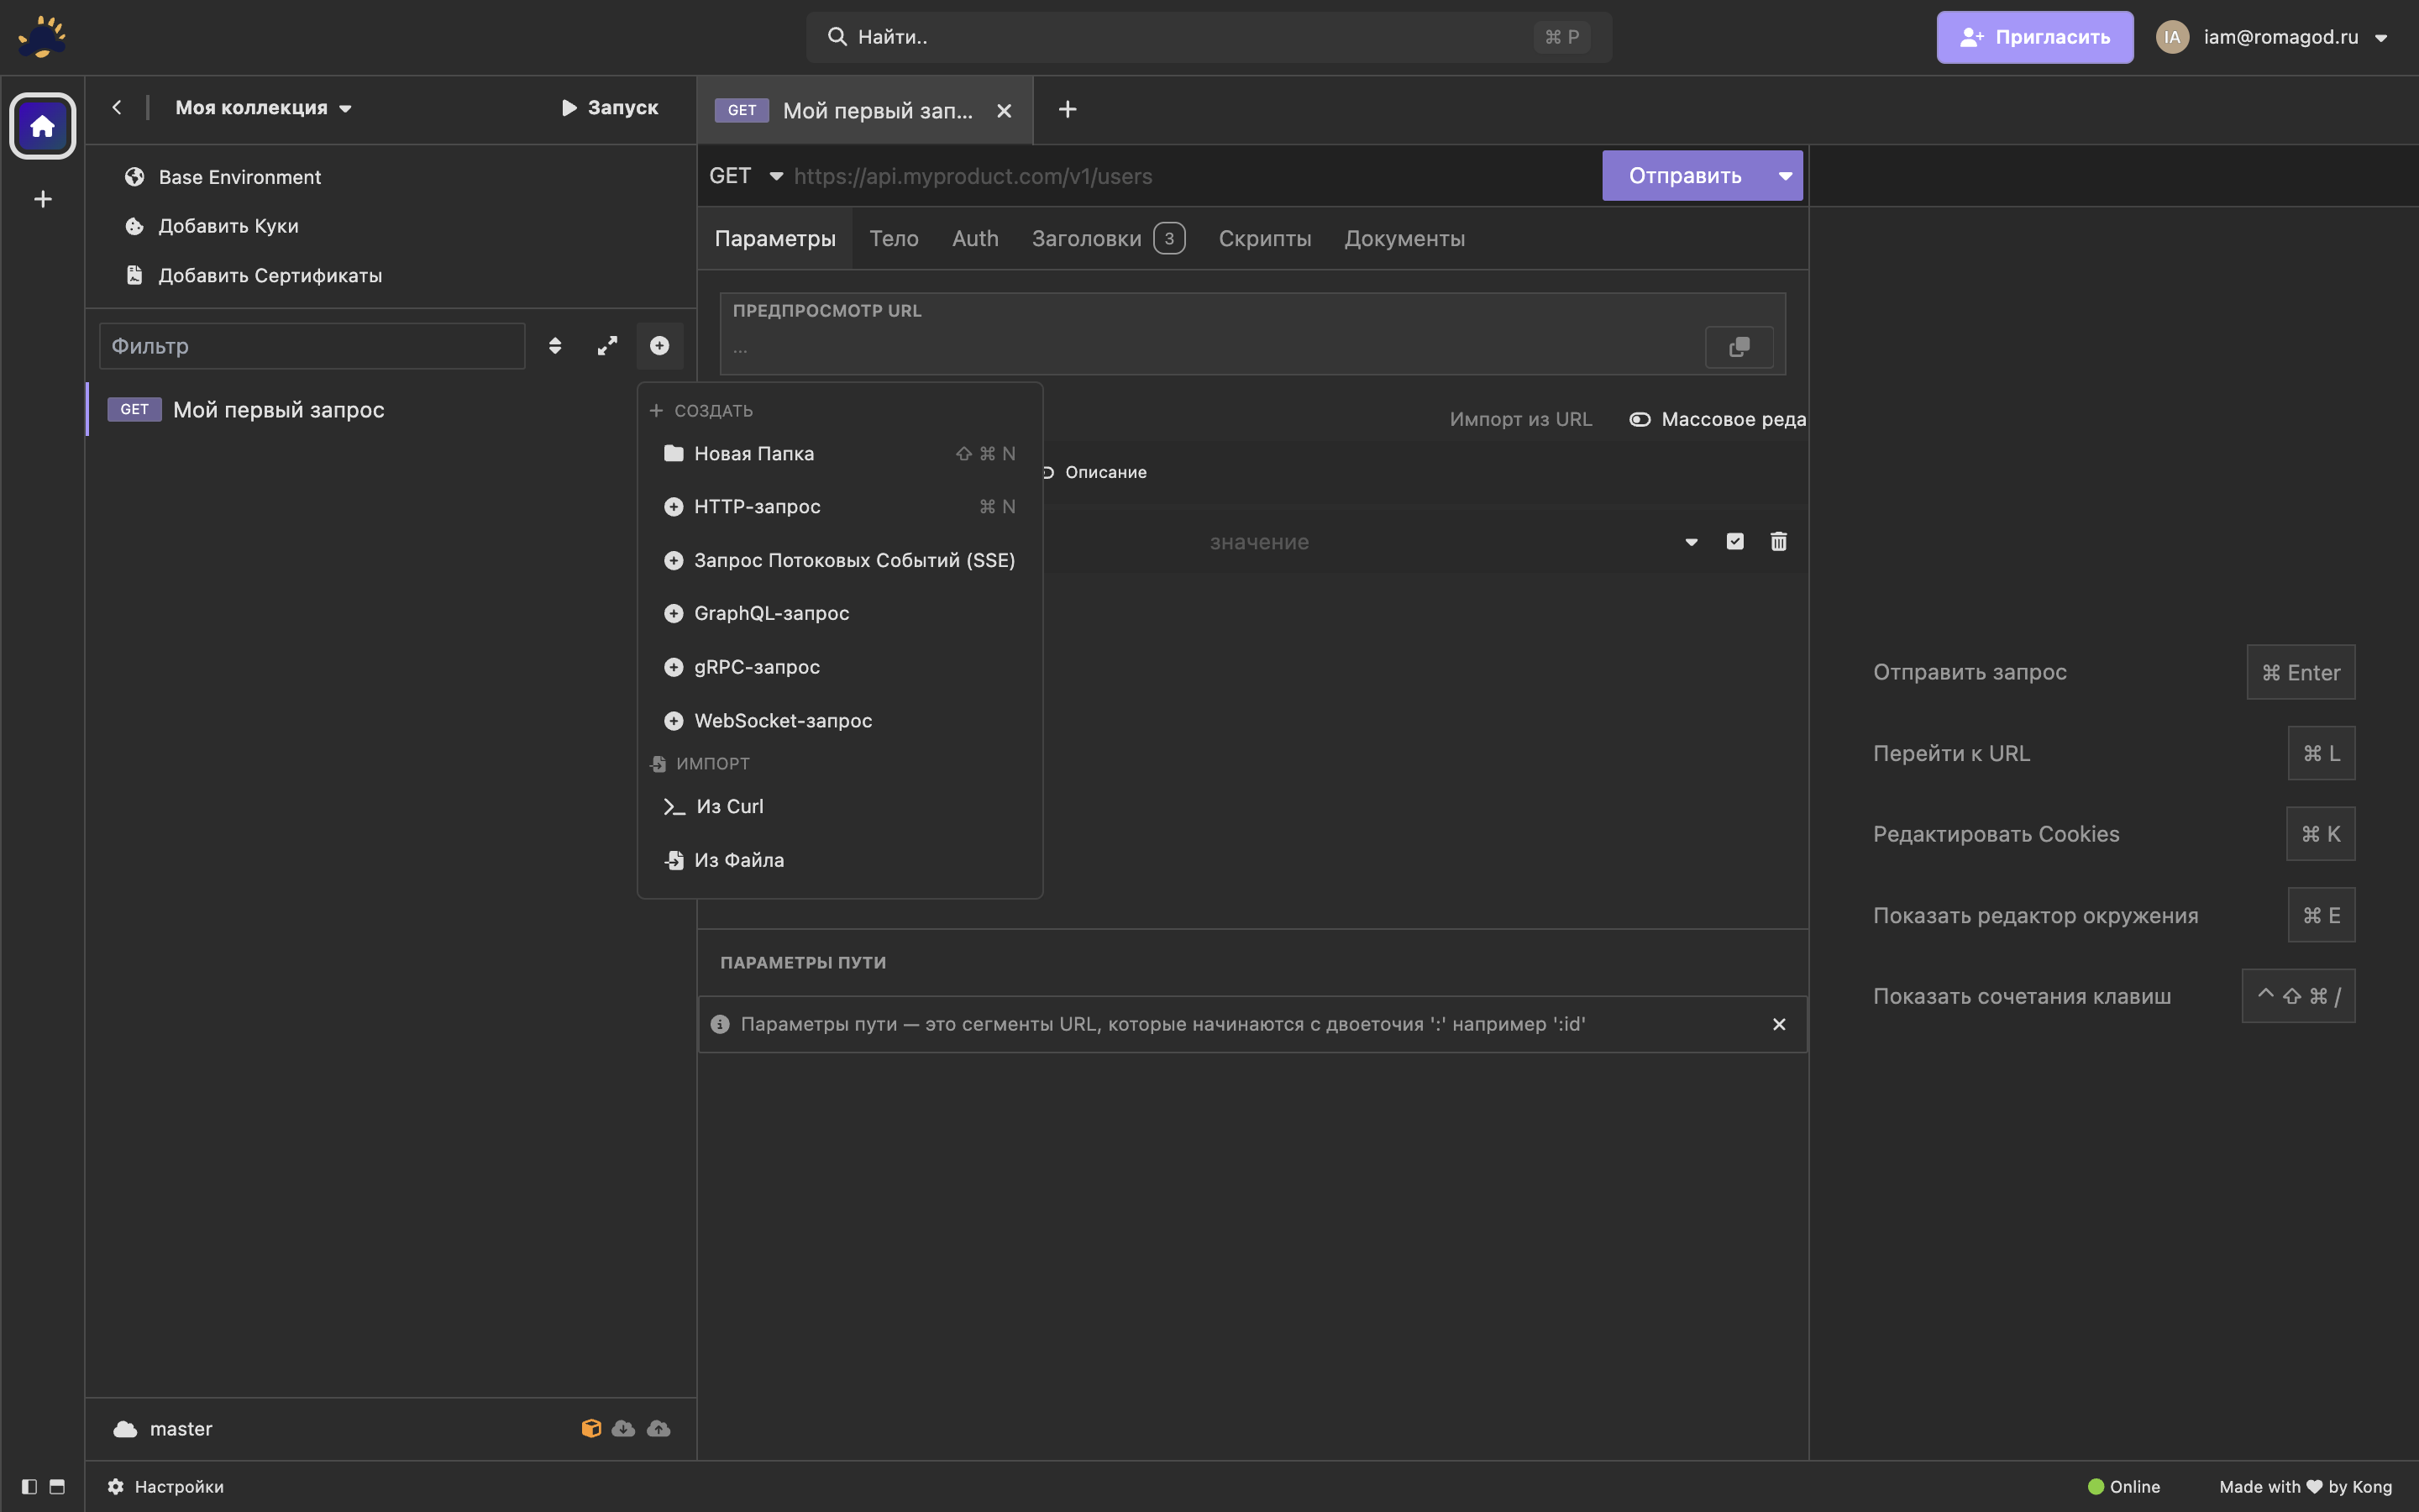
Task: Open the Моя коллекция dropdown
Action: (264, 108)
